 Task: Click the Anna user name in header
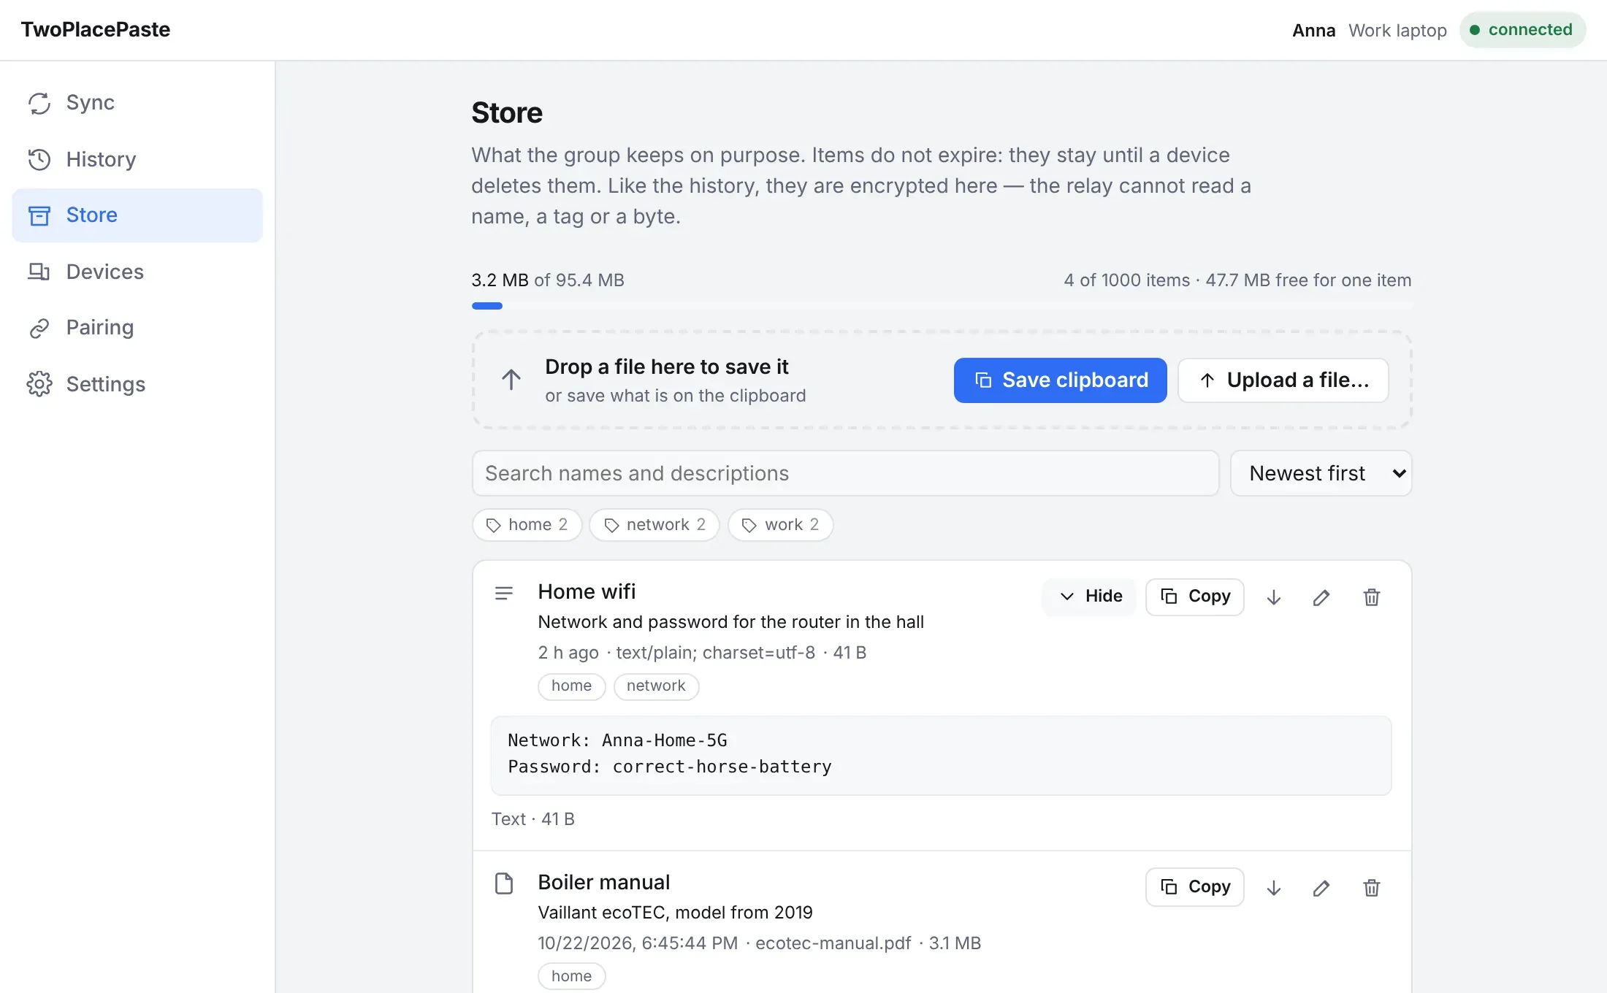point(1313,30)
